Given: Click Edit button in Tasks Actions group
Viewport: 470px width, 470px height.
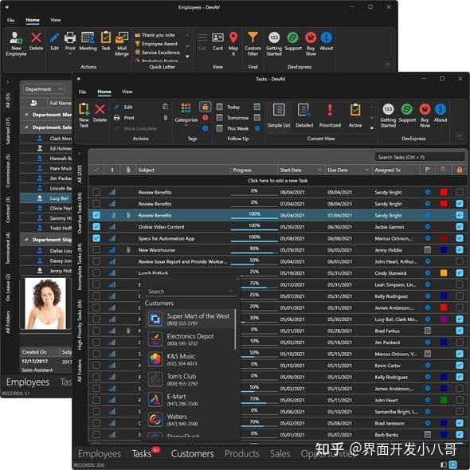Looking at the screenshot, I should pyautogui.click(x=123, y=107).
